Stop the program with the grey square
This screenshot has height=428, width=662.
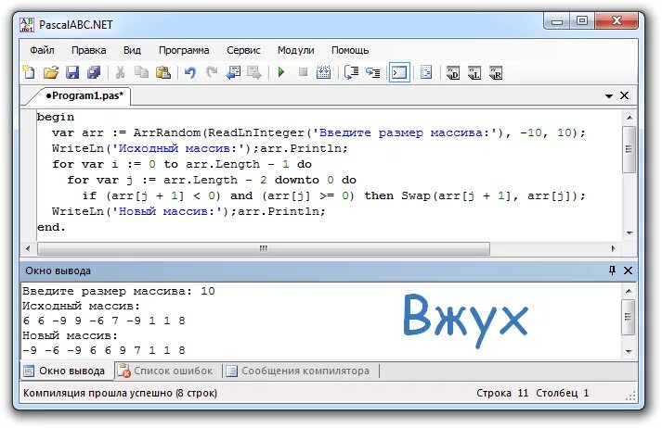[303, 72]
